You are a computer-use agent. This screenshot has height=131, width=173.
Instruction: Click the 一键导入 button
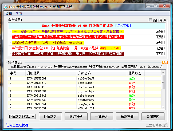pos(102,116)
